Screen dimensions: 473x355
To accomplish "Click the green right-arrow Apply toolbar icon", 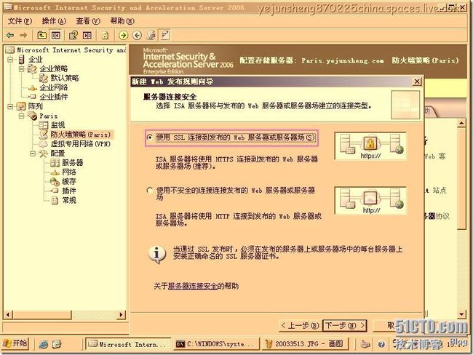I will pos(123,36).
